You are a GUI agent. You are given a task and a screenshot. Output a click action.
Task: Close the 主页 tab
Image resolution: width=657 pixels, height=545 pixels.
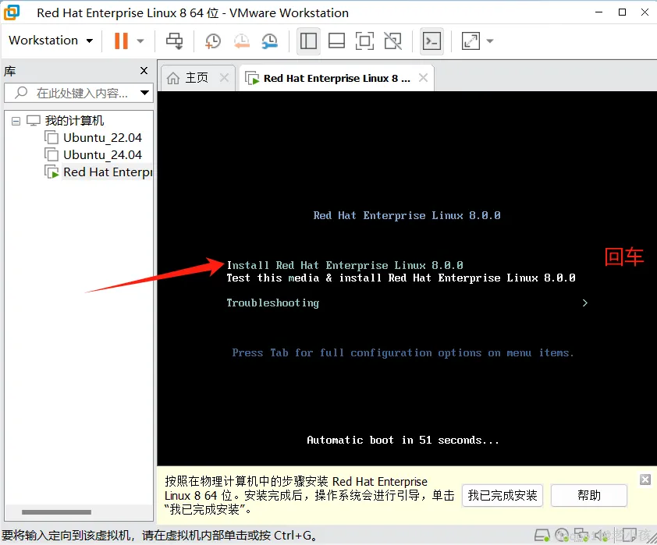pyautogui.click(x=224, y=77)
